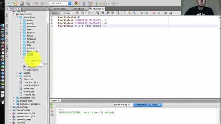Image resolution: width=221 pixels, height=124 pixels.
Task: Expand the assets folder
Action: pos(17,73)
